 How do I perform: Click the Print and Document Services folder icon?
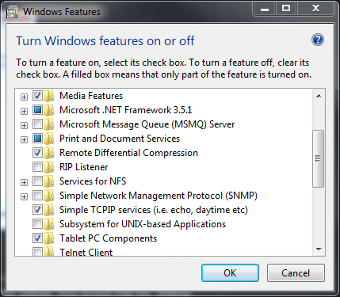[49, 139]
